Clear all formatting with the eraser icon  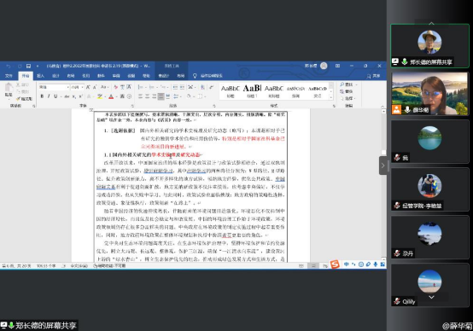click(115, 87)
